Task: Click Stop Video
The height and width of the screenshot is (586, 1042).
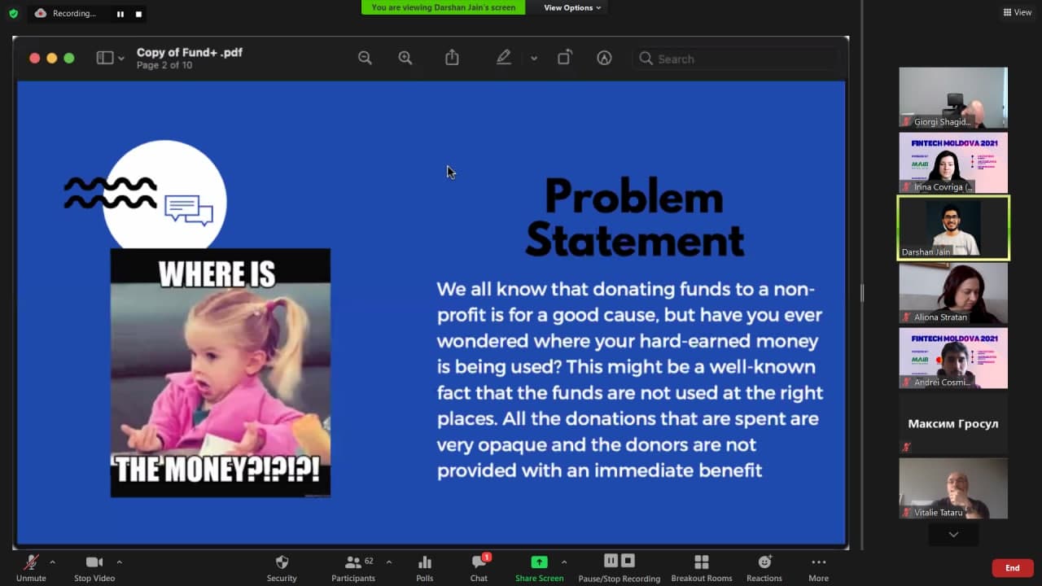Action: tap(94, 567)
